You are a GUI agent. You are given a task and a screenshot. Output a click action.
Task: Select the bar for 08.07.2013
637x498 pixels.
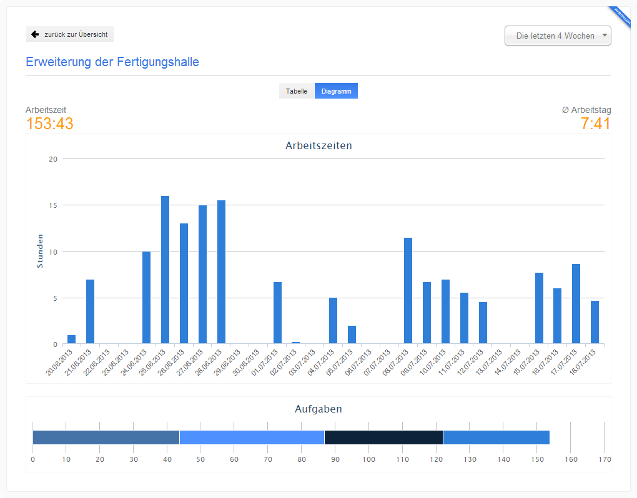[408, 291]
